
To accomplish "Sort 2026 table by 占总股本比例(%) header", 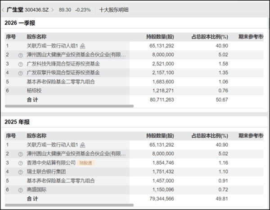I will [210, 37].
